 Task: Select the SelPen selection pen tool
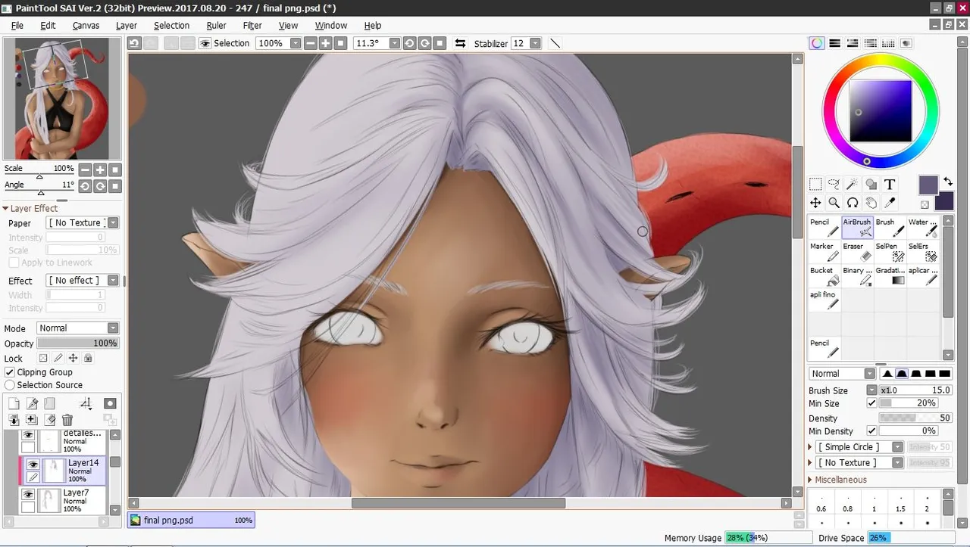[x=890, y=252]
